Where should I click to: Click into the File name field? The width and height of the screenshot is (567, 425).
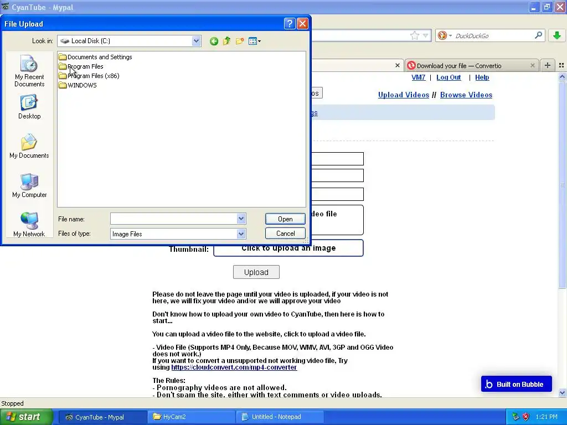173,219
